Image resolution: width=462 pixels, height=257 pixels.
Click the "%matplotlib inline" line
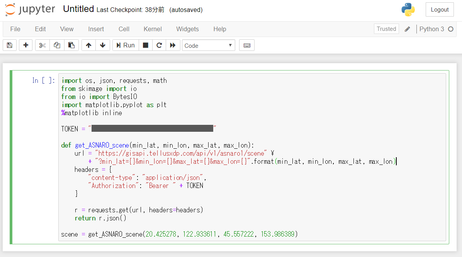pyautogui.click(x=92, y=113)
